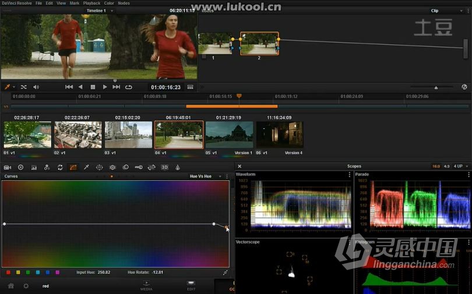
Task: Stop playback
Action: pyautogui.click(x=93, y=87)
